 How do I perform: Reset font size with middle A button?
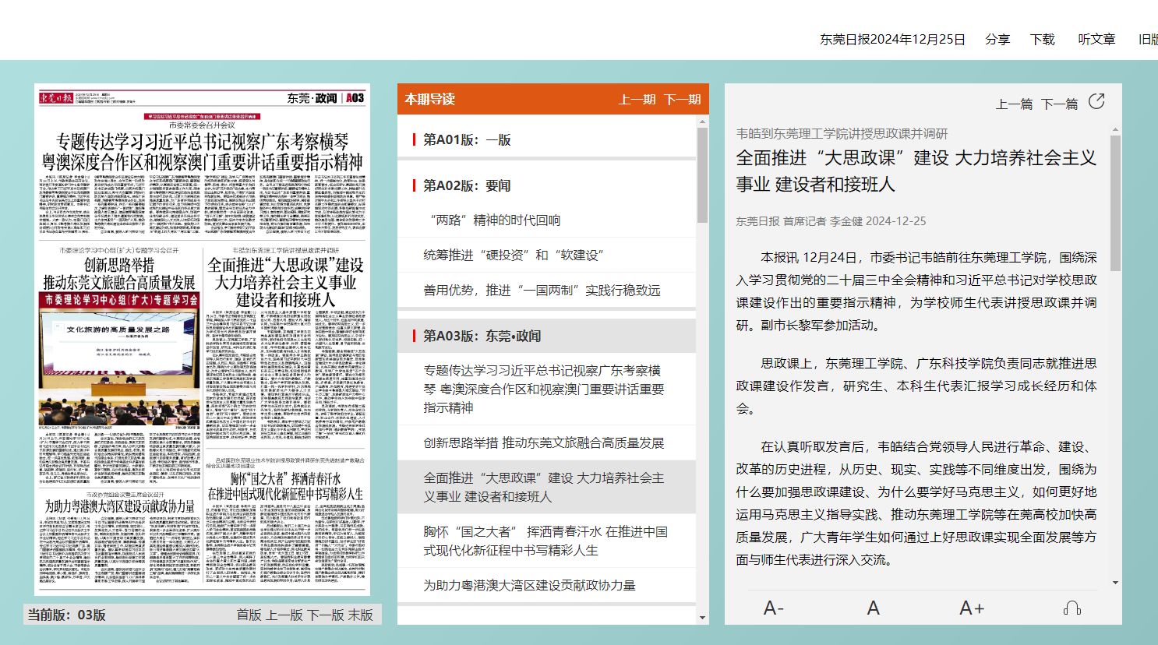click(x=873, y=608)
